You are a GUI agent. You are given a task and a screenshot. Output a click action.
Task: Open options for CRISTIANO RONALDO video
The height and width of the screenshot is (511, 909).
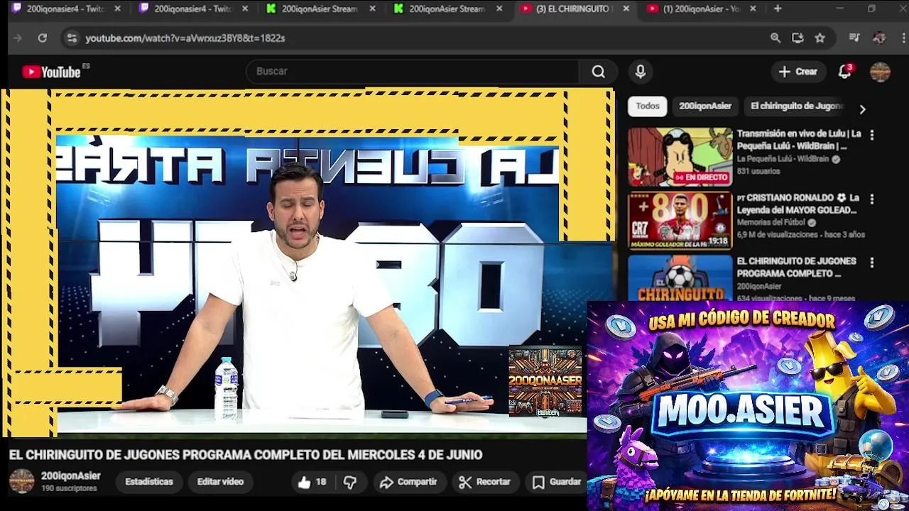click(872, 199)
